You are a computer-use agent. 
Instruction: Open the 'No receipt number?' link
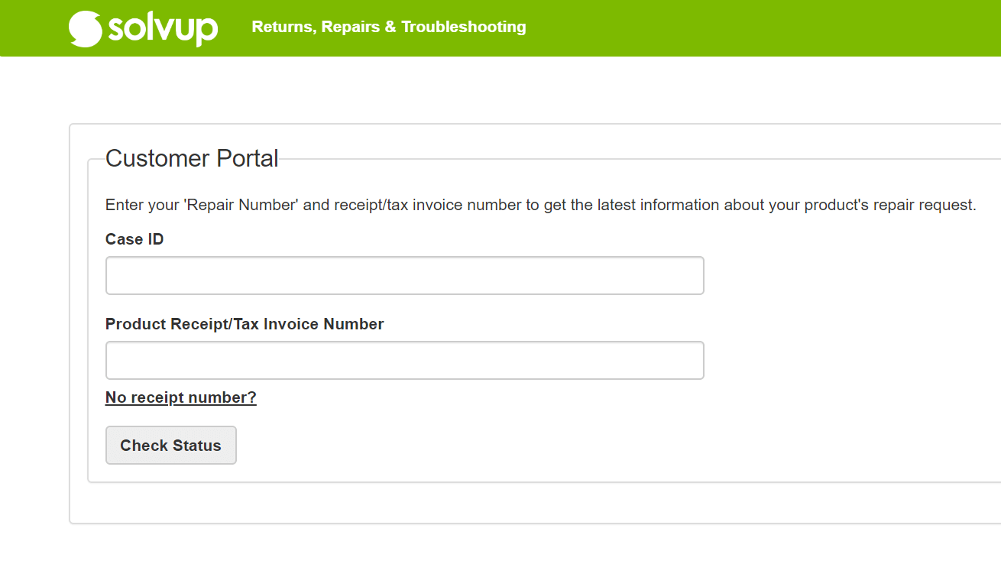(181, 397)
